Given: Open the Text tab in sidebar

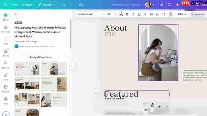Looking at the screenshot, I should point(6,41).
